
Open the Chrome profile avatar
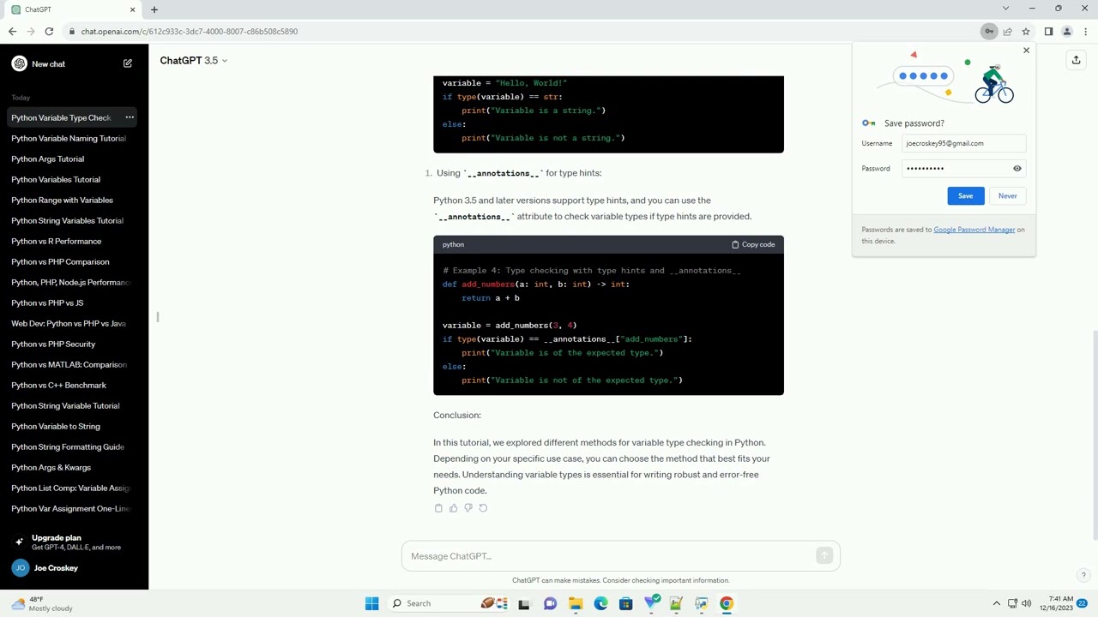tap(1067, 32)
